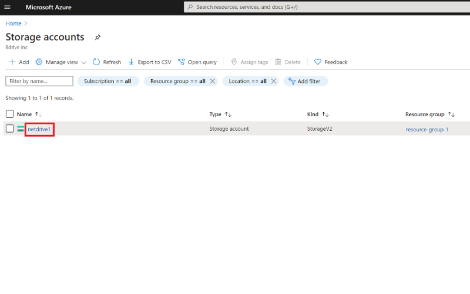This screenshot has width=470, height=294.
Task: Click the Export to CSV download icon
Action: pos(131,62)
